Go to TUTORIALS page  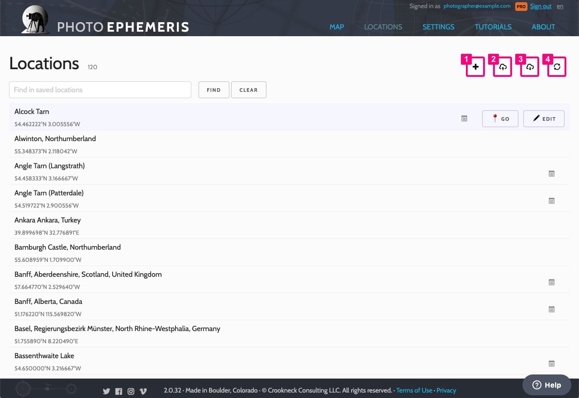493,27
